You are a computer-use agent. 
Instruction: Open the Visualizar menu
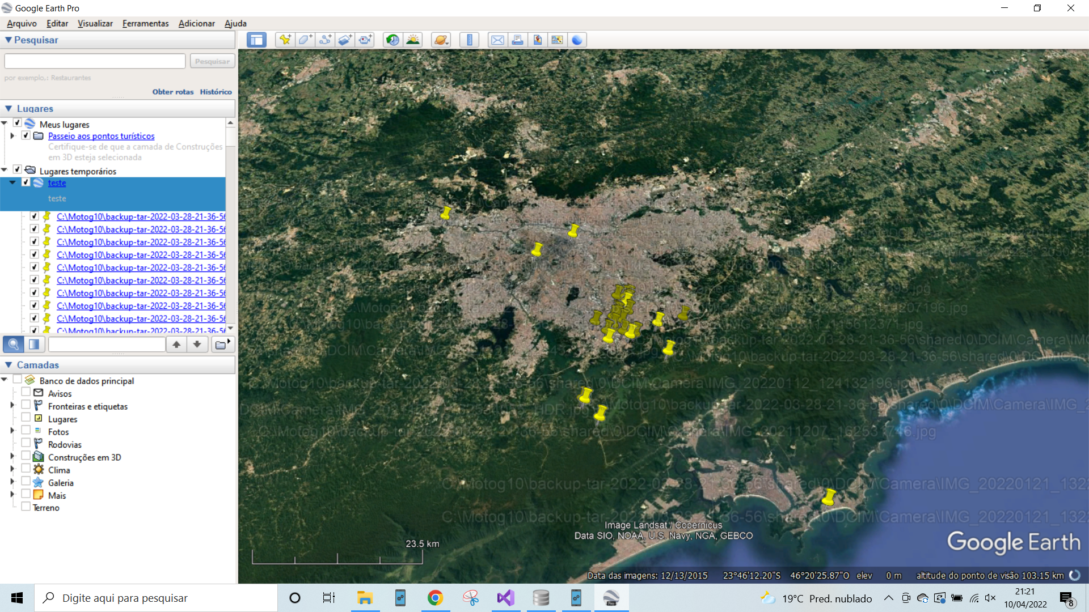(95, 23)
